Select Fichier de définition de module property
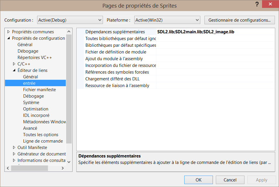Viewport: 279px width, 187px height. click(x=116, y=52)
